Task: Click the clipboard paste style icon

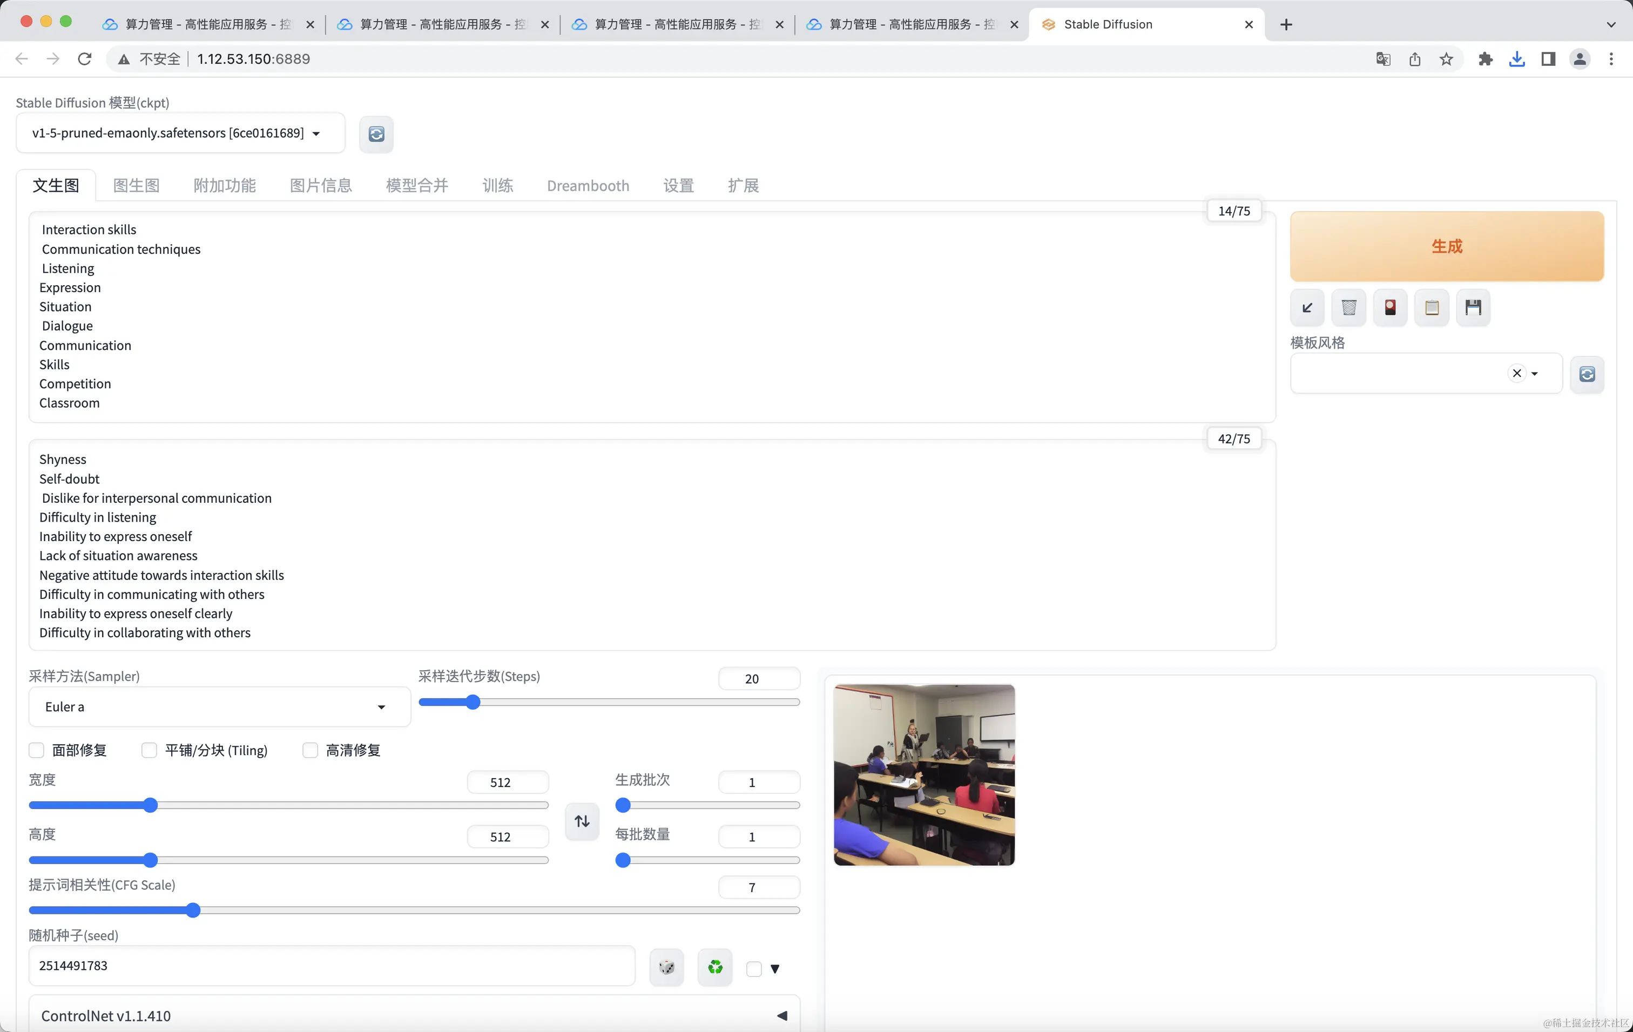Action: click(1432, 307)
